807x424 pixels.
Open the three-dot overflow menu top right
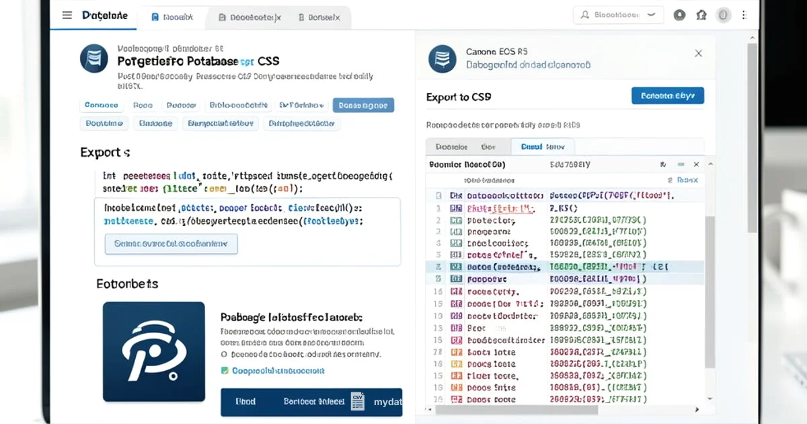point(743,13)
